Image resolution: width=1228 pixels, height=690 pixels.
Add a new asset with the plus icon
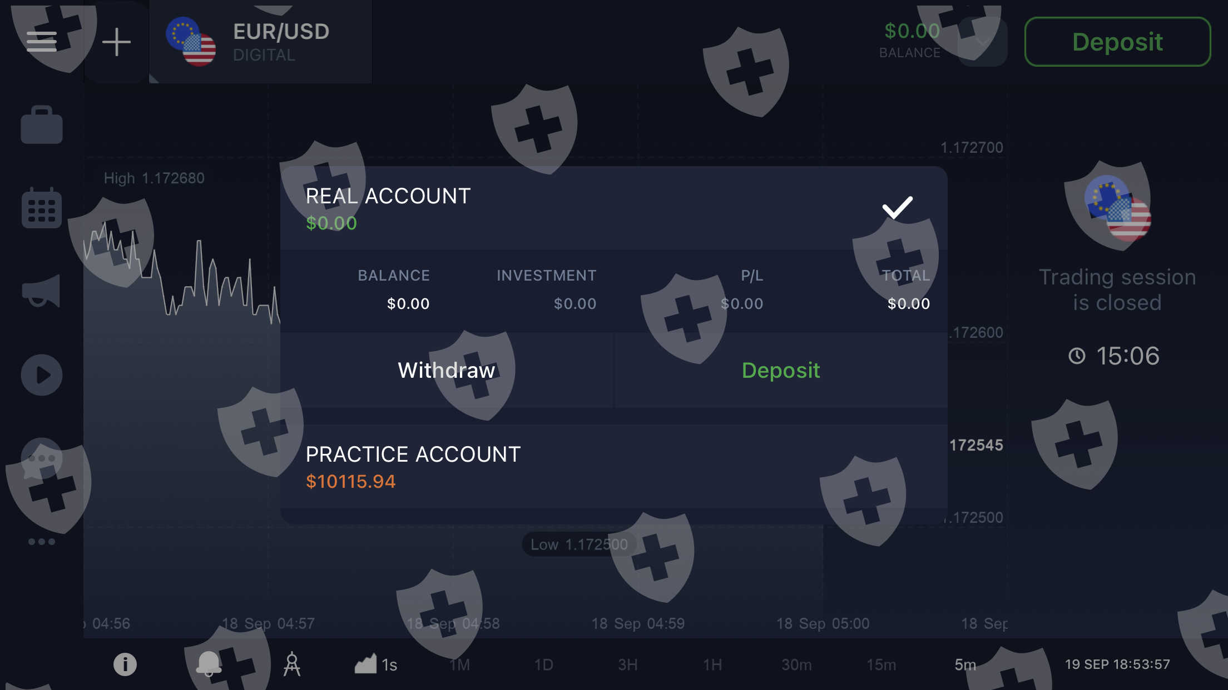click(x=117, y=42)
